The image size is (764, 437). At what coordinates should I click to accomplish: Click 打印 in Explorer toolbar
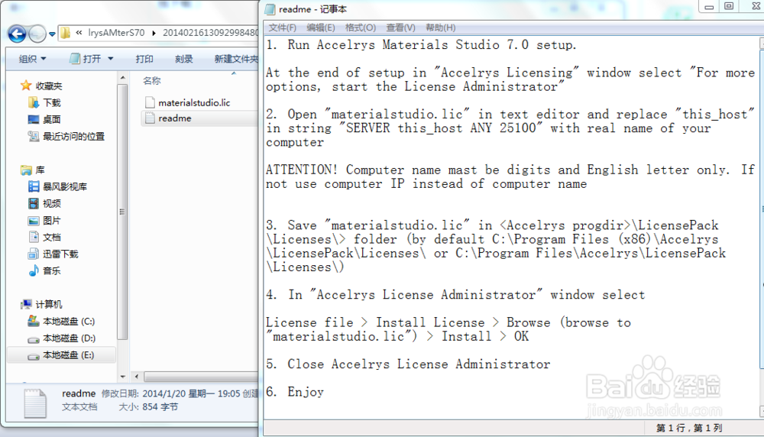[144, 59]
